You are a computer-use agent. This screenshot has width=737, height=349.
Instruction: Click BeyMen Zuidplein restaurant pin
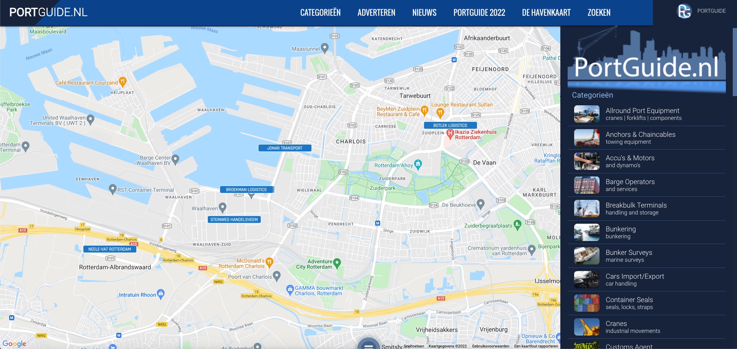pos(424,111)
